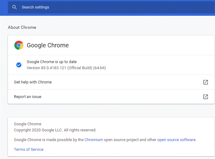Click the magnifier icon in search bar

point(14,7)
